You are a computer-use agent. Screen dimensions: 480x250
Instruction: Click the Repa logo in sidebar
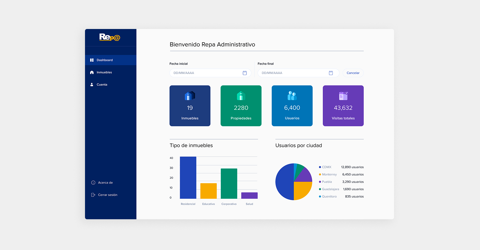[x=110, y=37]
